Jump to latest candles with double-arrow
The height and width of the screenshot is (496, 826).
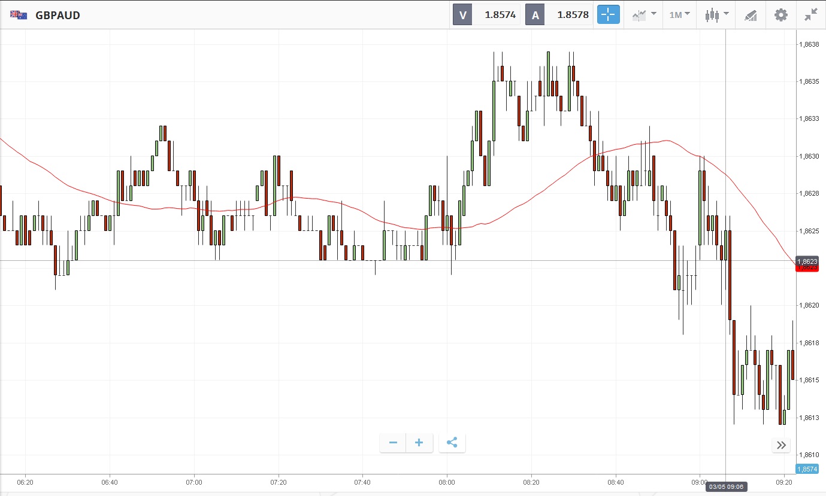point(781,445)
